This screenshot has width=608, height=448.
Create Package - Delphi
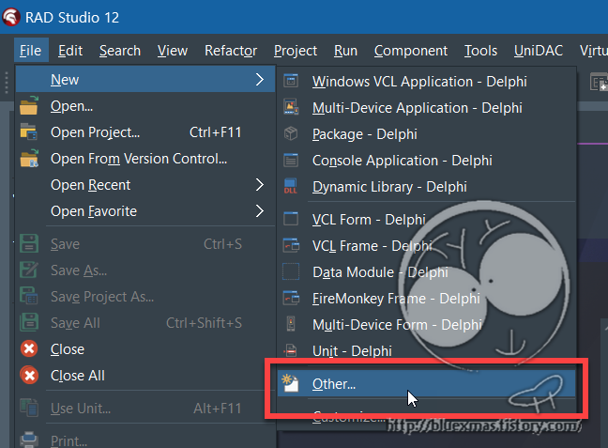point(427,134)
